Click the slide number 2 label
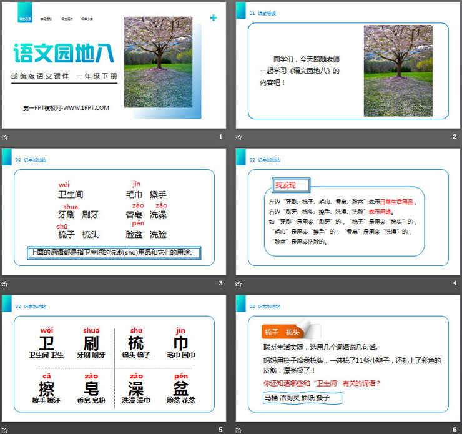Viewport: 462px width, 434px height. click(455, 137)
